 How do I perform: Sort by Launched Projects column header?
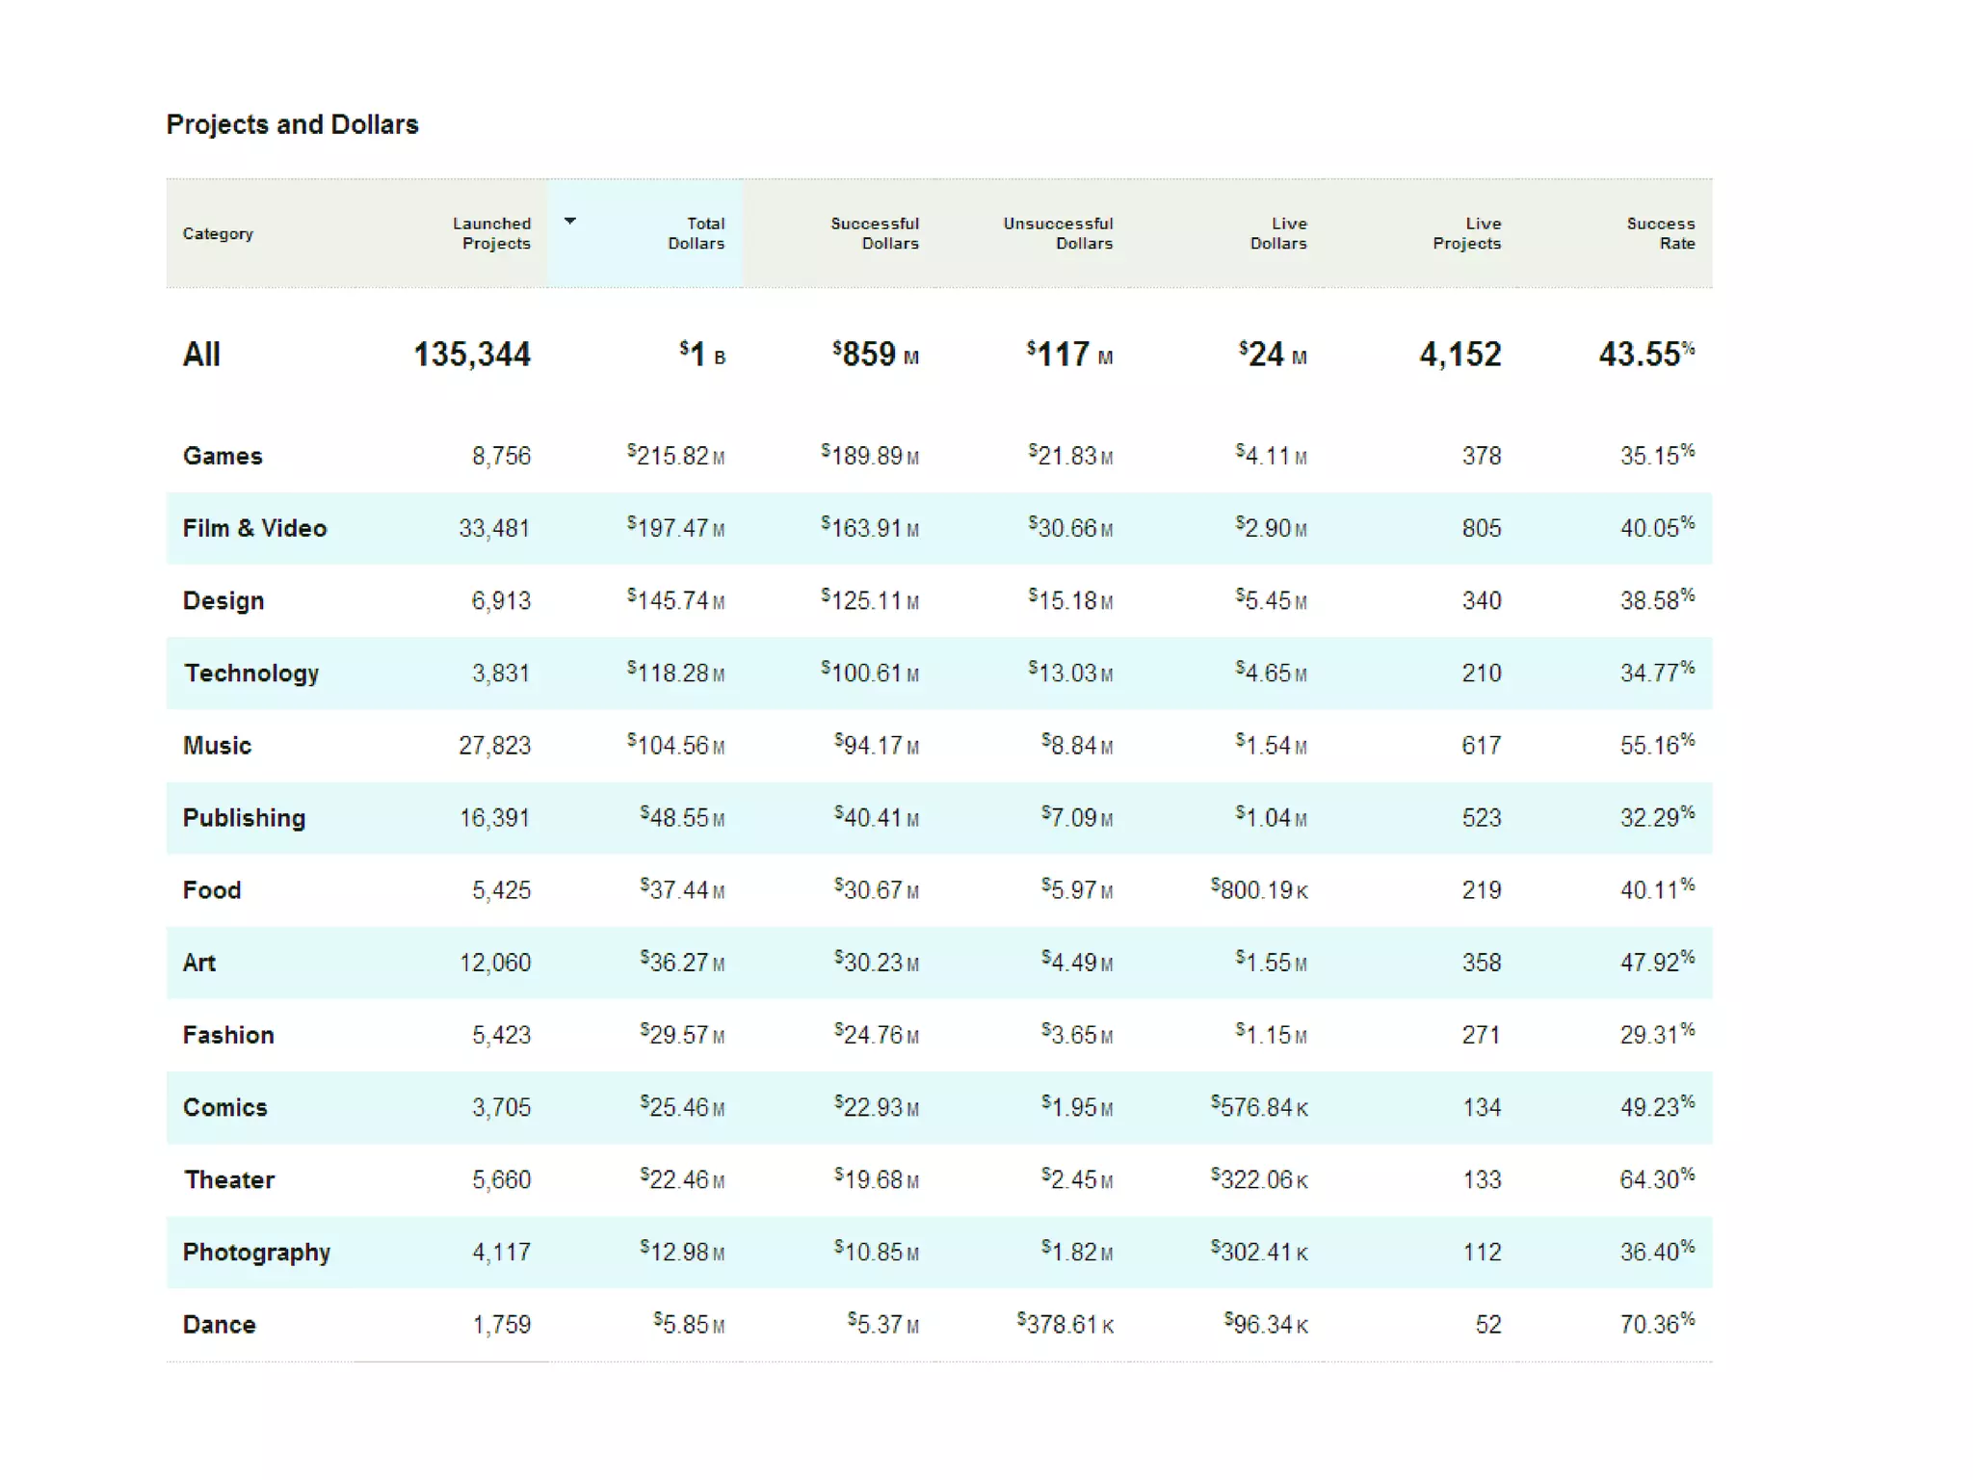click(x=491, y=233)
